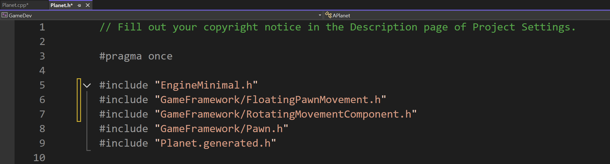
Task: Click line number 3 in the gutter
Action: pos(42,56)
